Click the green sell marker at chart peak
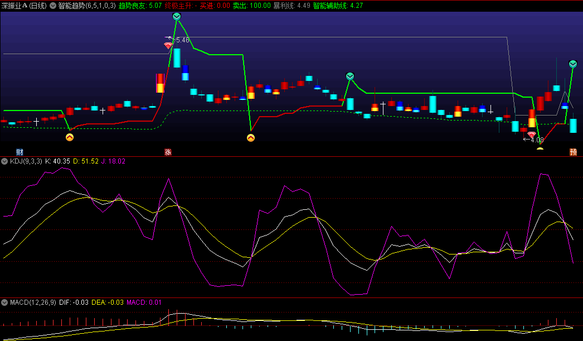Screen dimensions: 583x341 (177, 17)
